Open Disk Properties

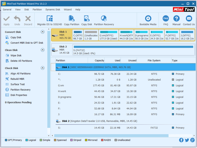coord(19,95)
